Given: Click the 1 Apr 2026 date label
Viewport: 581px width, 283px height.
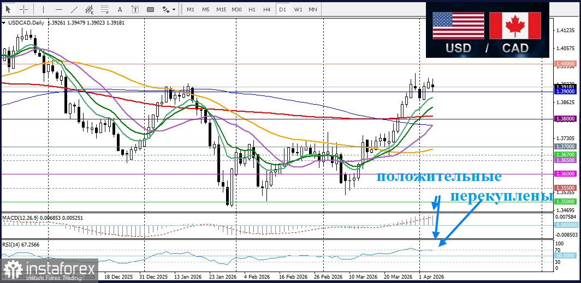Looking at the screenshot, I should tap(431, 276).
